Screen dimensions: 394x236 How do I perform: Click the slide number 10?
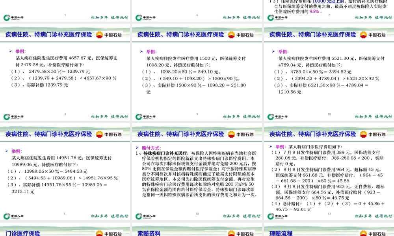tap(329, 114)
